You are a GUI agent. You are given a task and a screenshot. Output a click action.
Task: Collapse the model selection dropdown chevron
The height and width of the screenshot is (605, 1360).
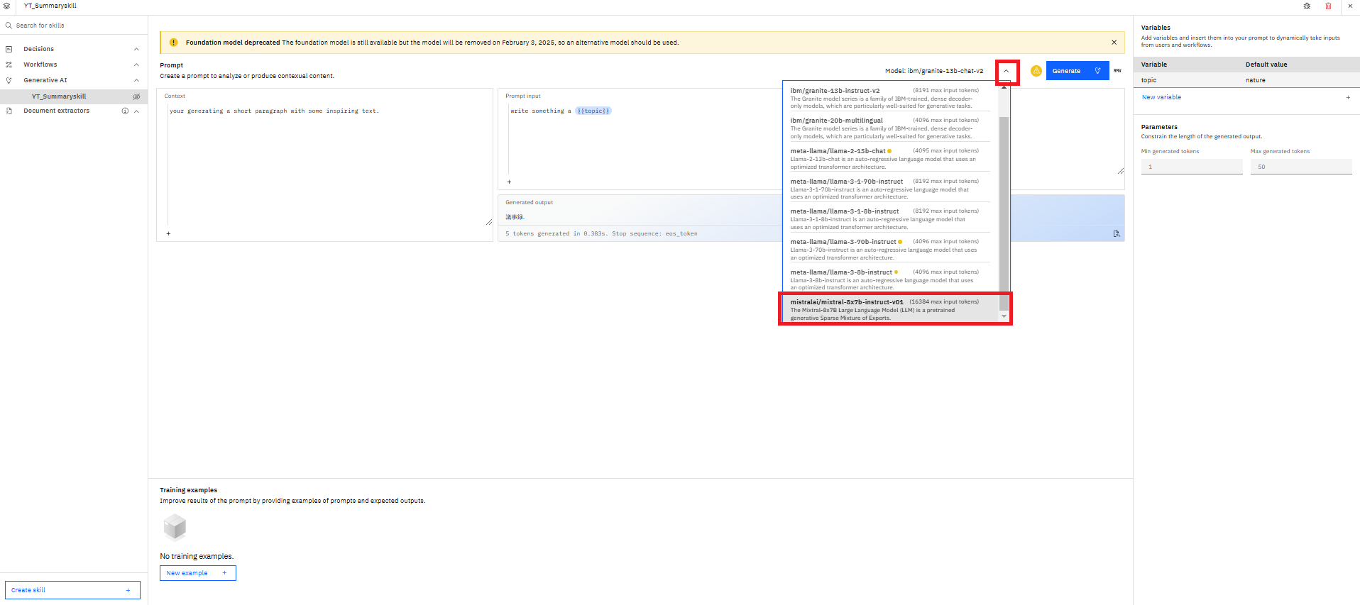(1006, 71)
